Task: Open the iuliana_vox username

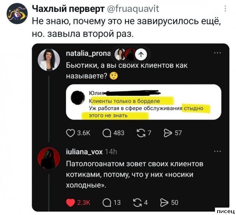Action: 84,152
